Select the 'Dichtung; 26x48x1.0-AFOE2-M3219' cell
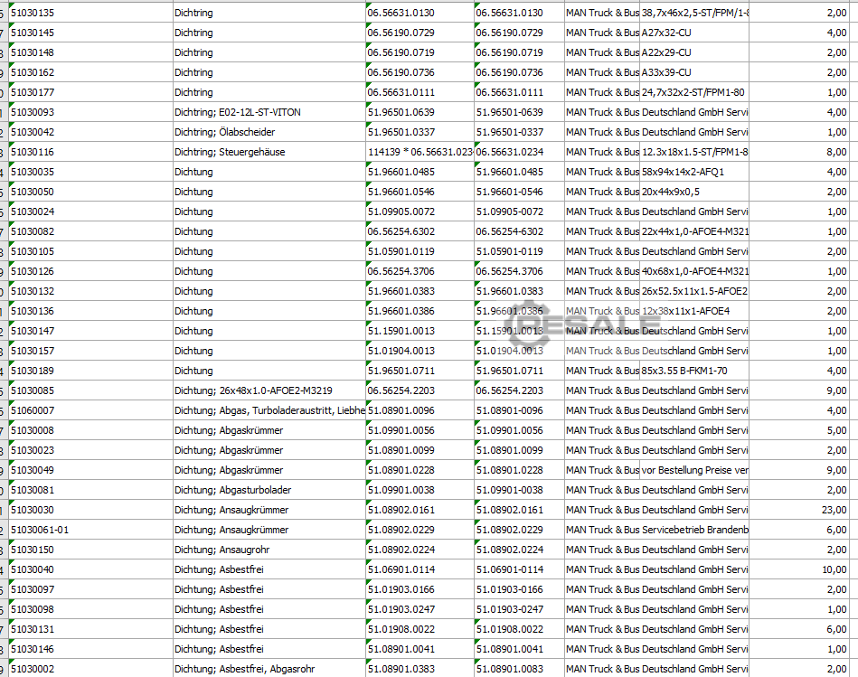Screen dimensions: 858x677 [x=269, y=390]
